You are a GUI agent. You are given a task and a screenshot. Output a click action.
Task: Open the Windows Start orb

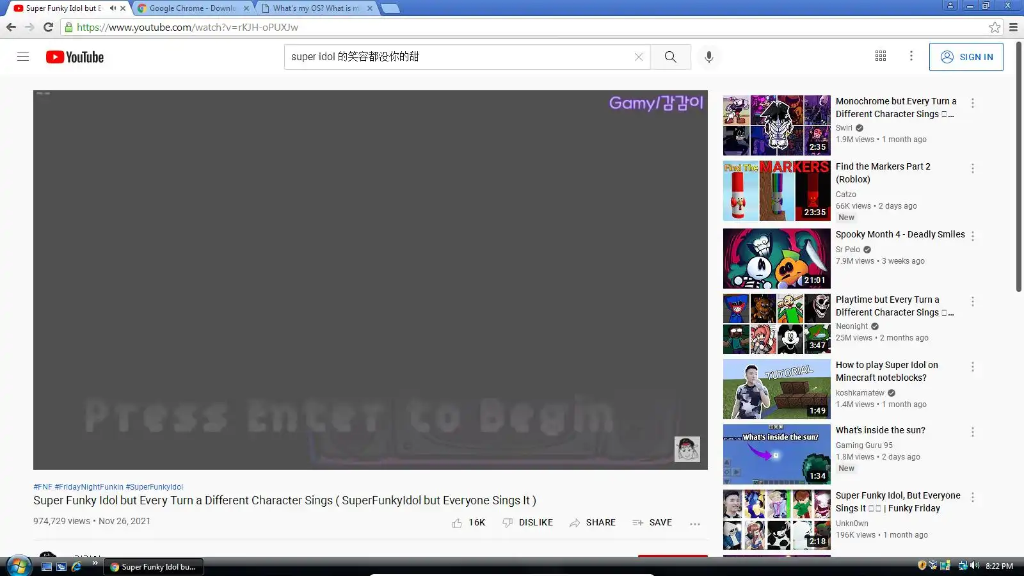coord(18,566)
